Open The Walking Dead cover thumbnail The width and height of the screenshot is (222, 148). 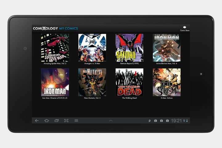129,82
